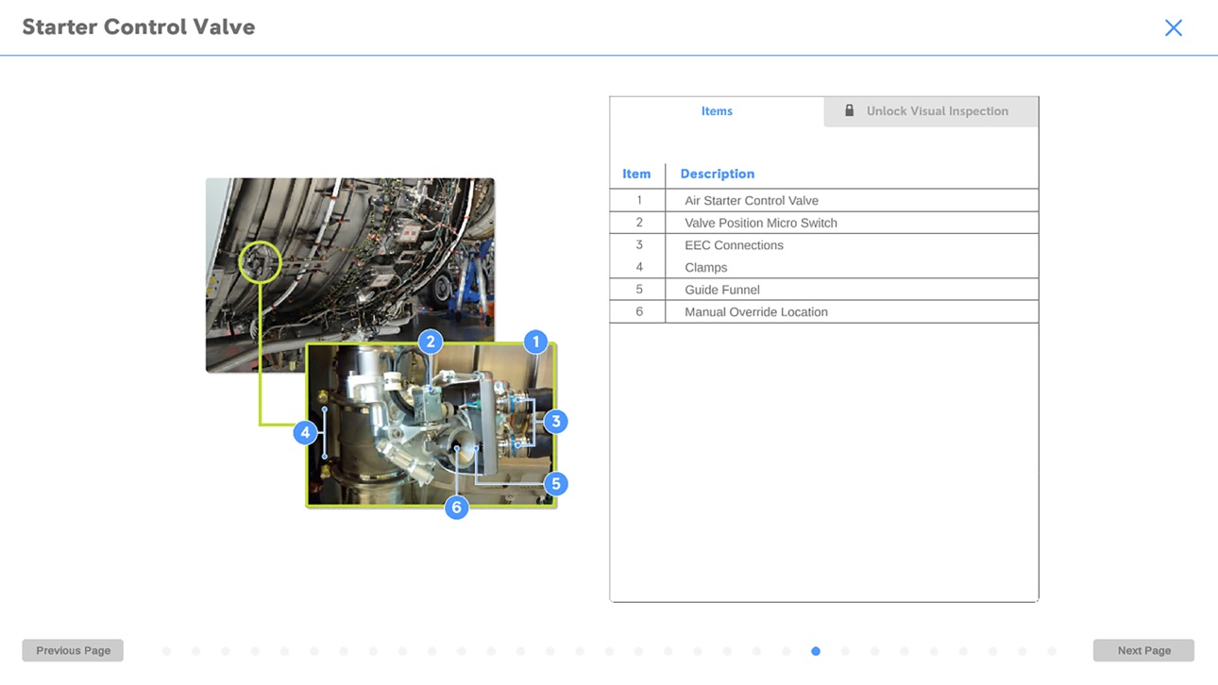This screenshot has width=1218, height=685.
Task: Open the Unlock Visual Inspection tab
Action: coord(931,111)
